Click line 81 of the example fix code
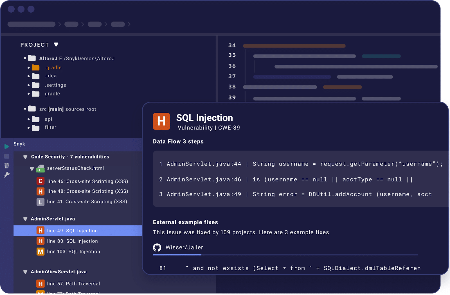The height and width of the screenshot is (295, 450). (290, 268)
